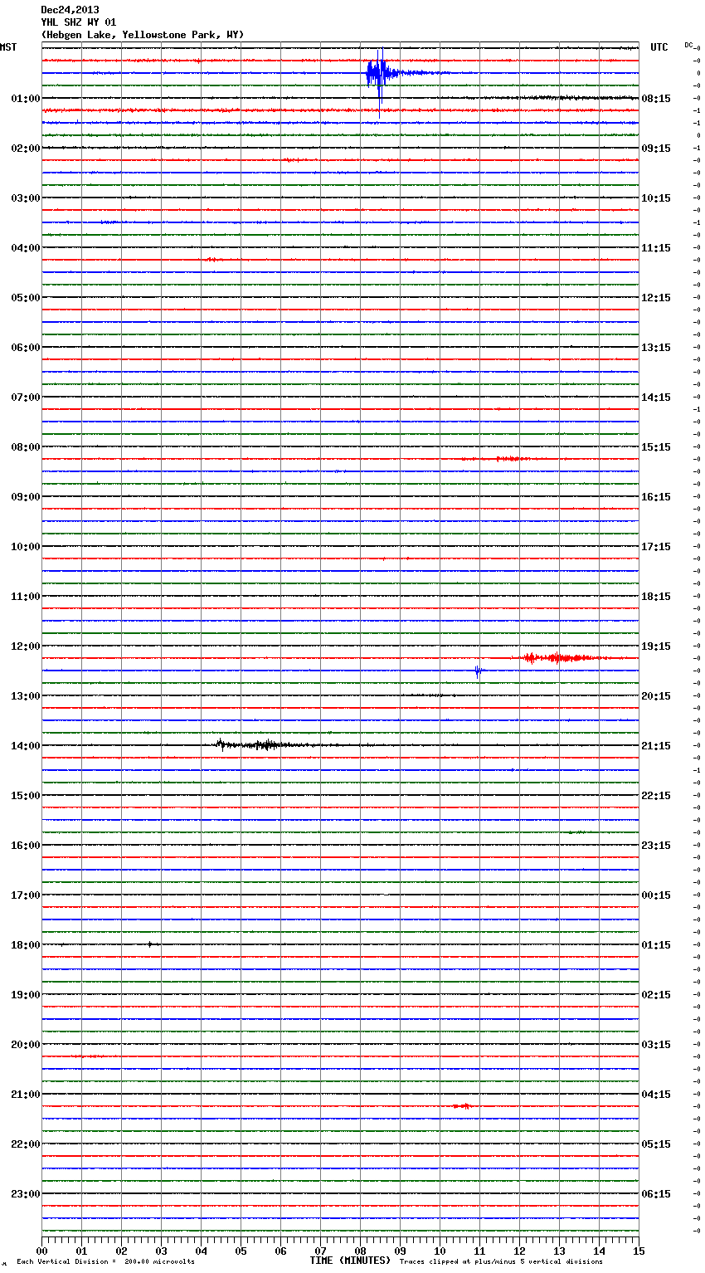
Task: Click the small blue spike near minute 11 in the 12:00 hour
Action: [478, 671]
